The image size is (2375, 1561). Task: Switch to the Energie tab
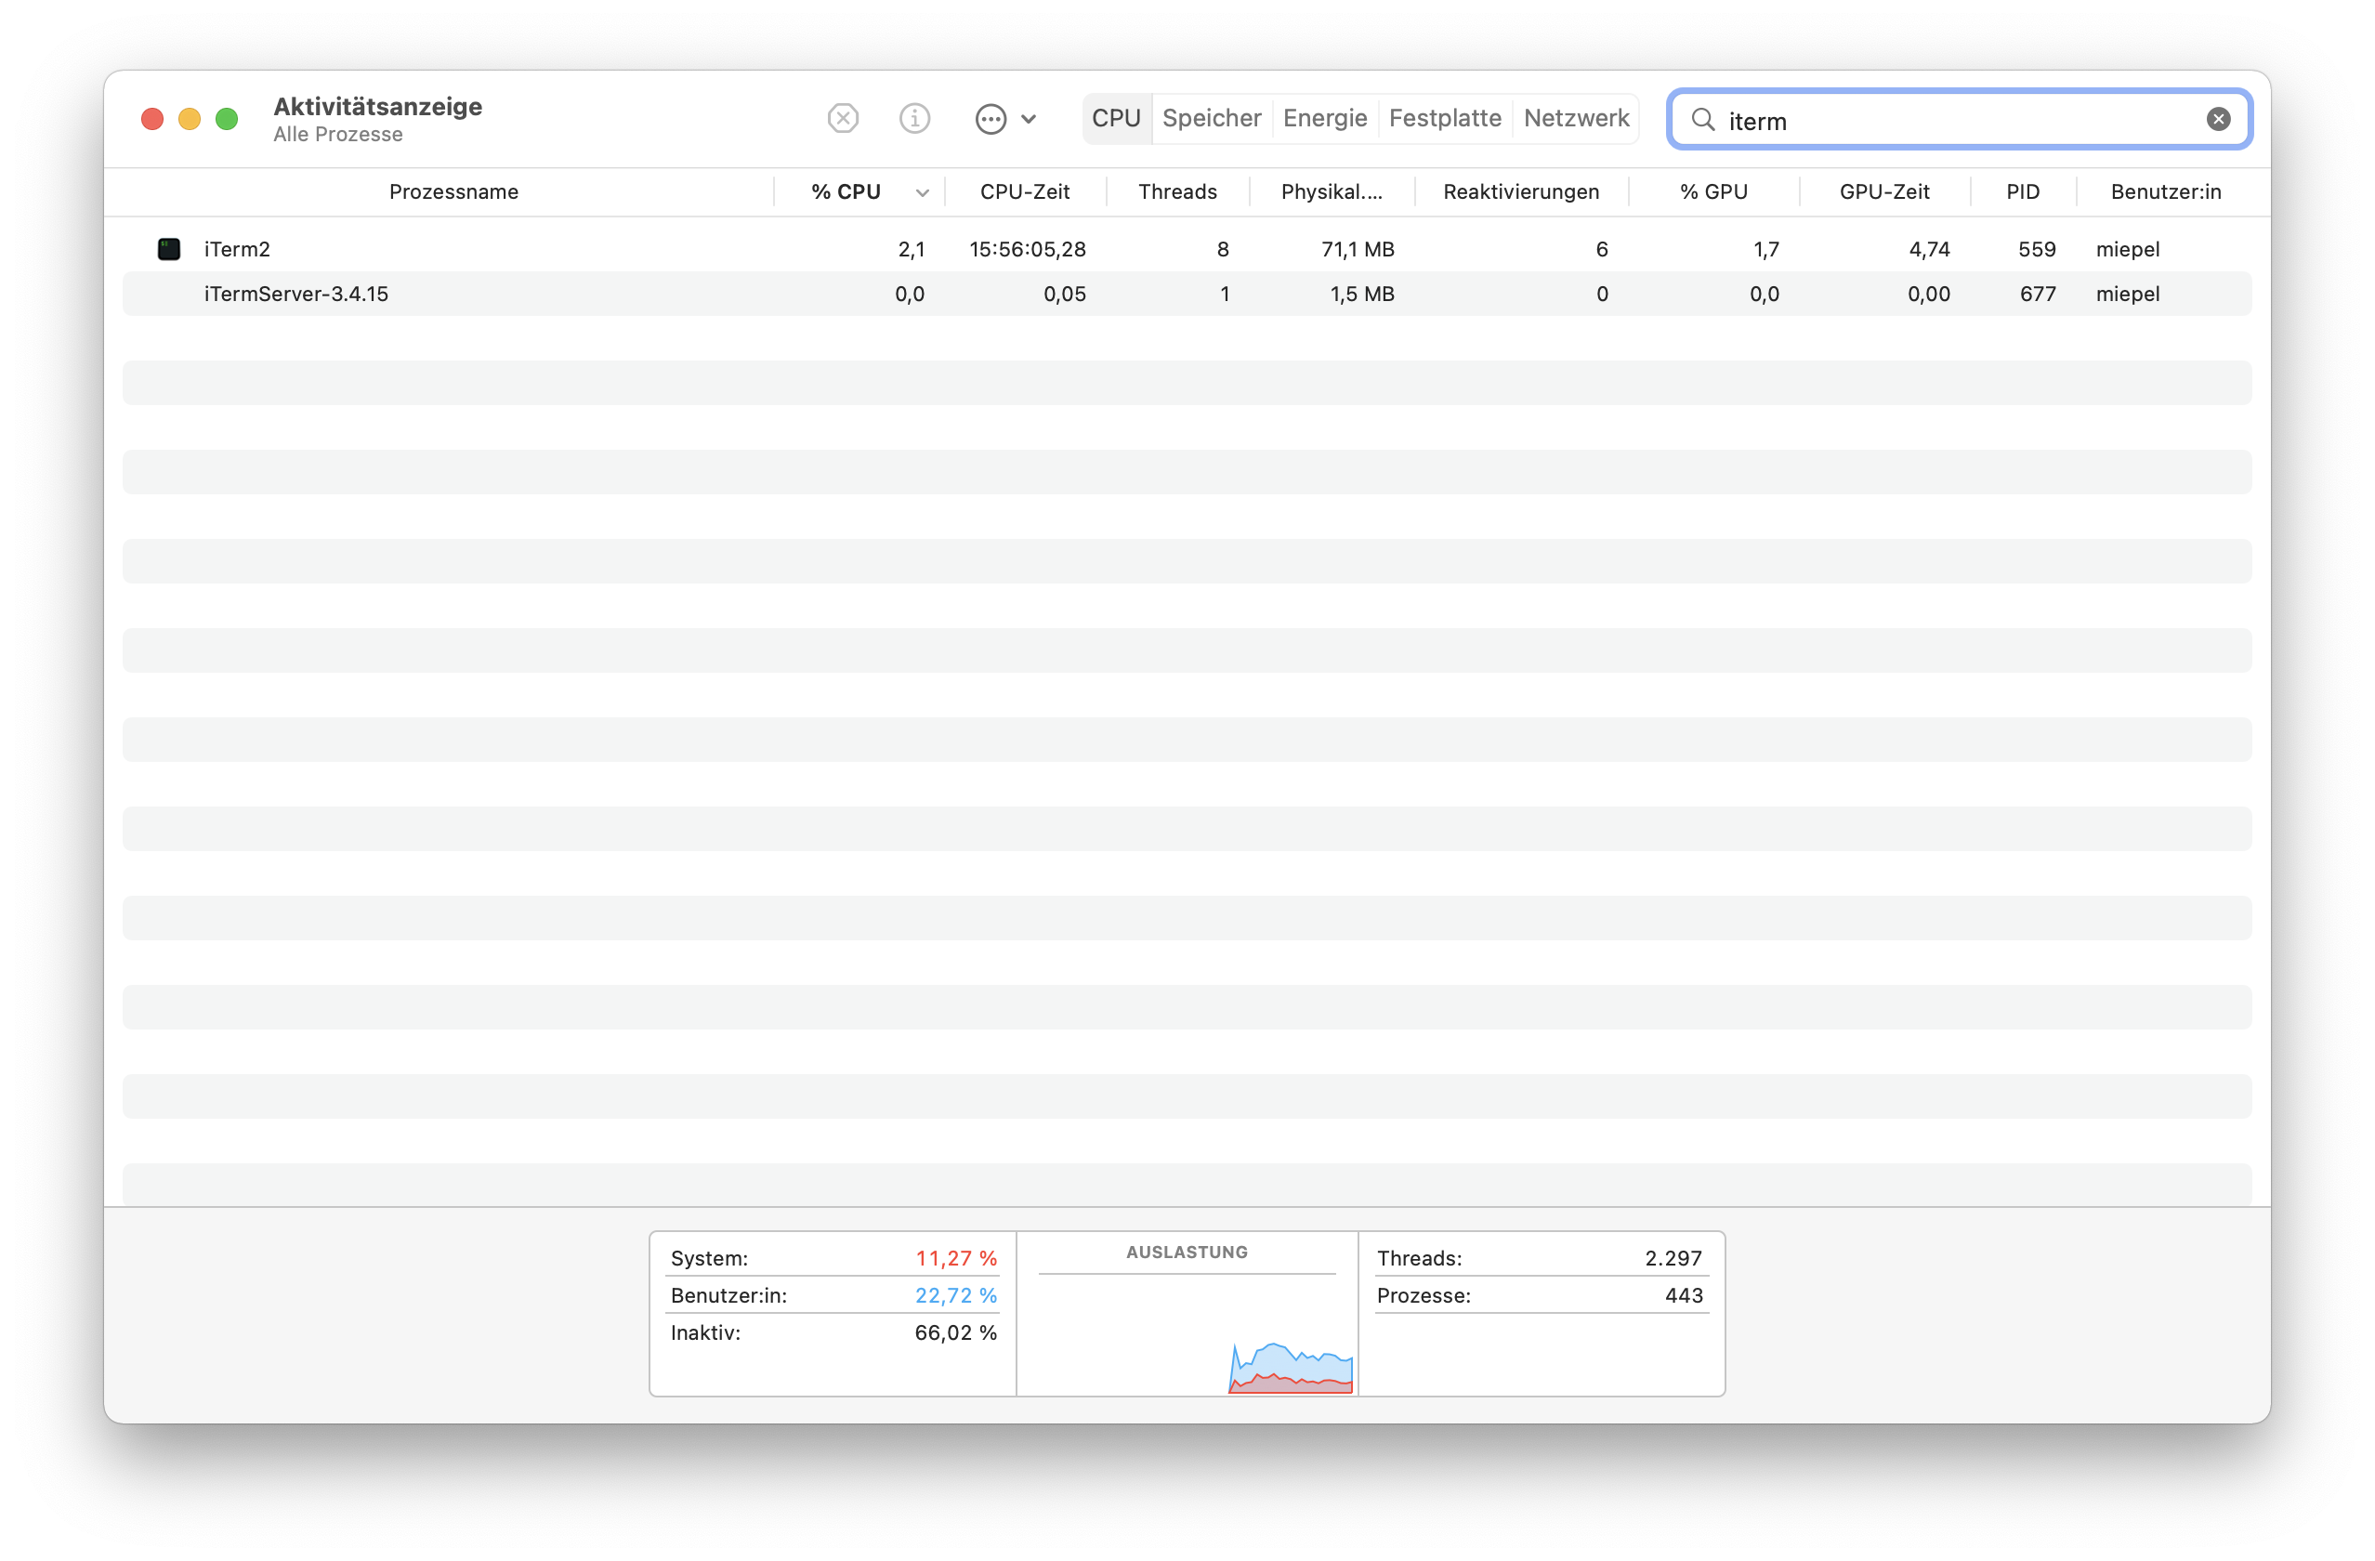coord(1324,119)
